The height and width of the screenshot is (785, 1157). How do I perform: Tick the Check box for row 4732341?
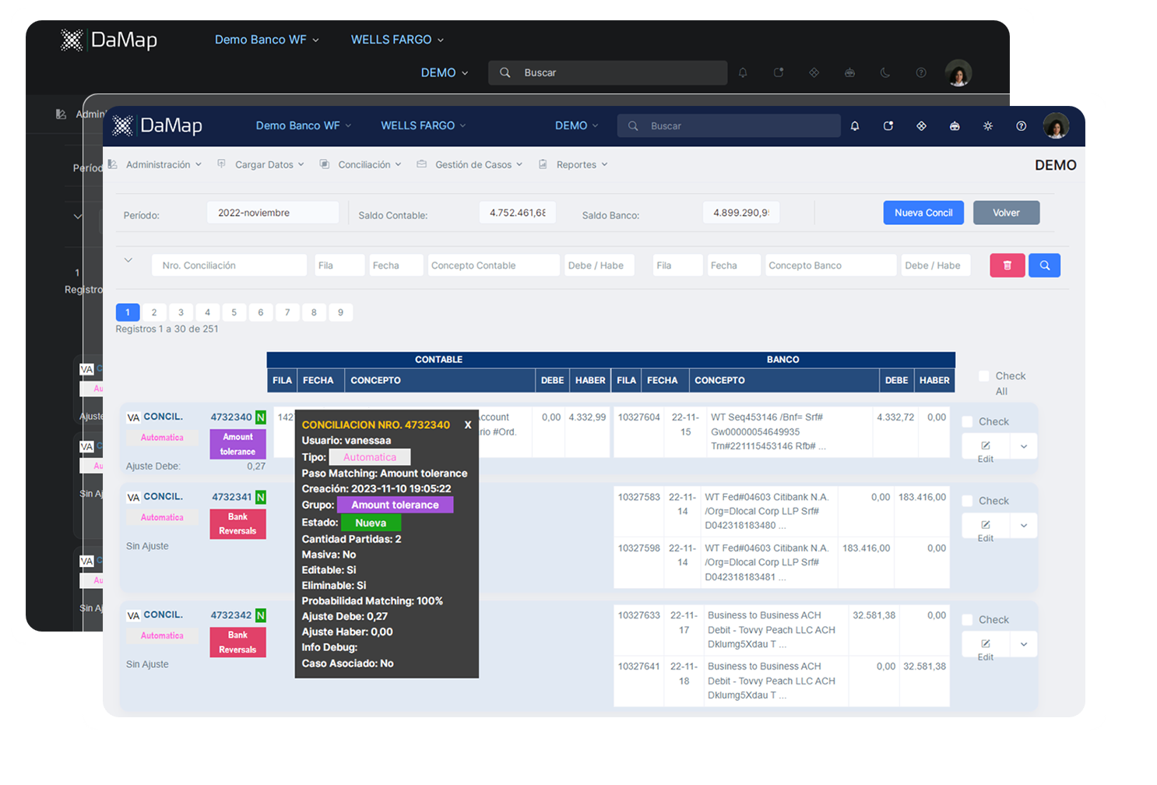tap(968, 502)
